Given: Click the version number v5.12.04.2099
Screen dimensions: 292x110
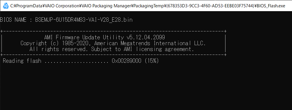Looking at the screenshot, I should click(146, 38).
